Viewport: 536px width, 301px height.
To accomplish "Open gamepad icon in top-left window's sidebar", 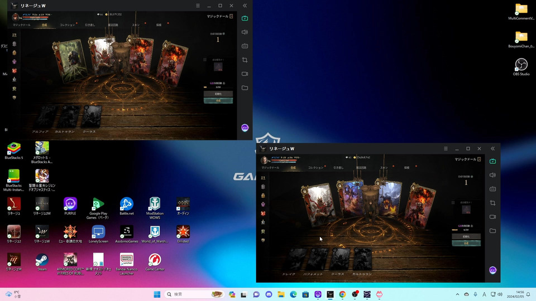I will pos(245,46).
